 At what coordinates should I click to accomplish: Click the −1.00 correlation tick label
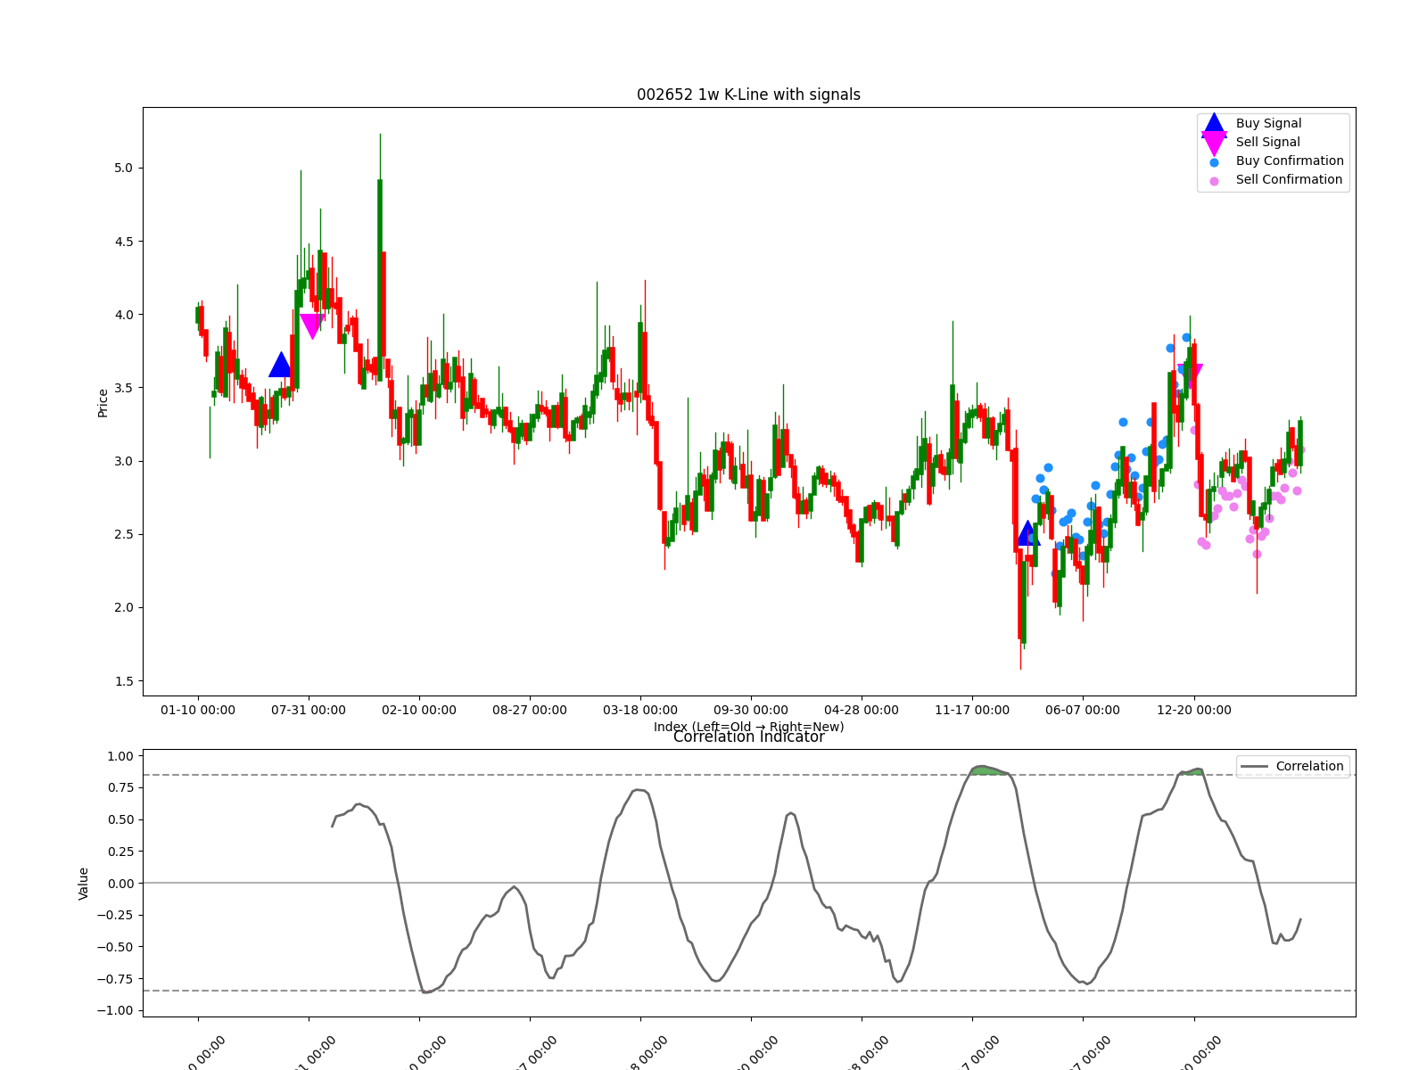click(115, 1010)
